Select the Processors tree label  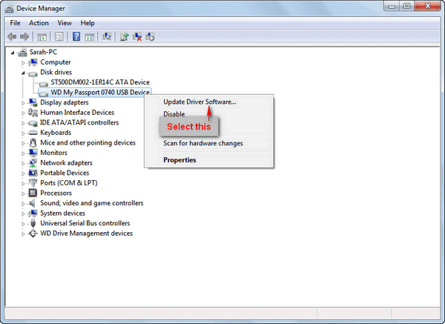(56, 193)
